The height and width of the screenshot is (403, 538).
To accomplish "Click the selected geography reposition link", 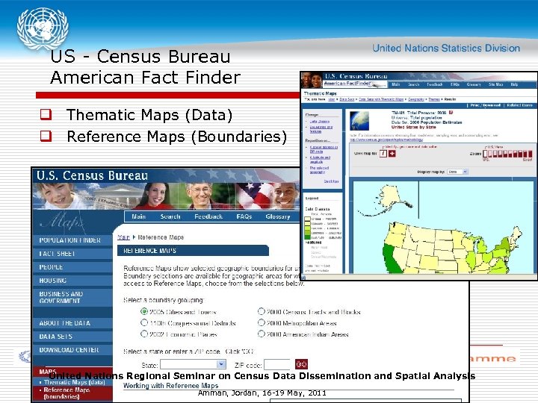I will 319,170.
